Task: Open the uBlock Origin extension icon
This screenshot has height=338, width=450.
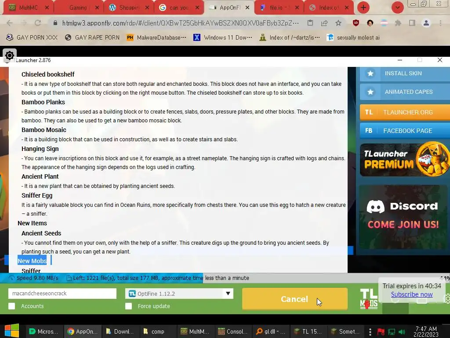Action: pyautogui.click(x=356, y=23)
